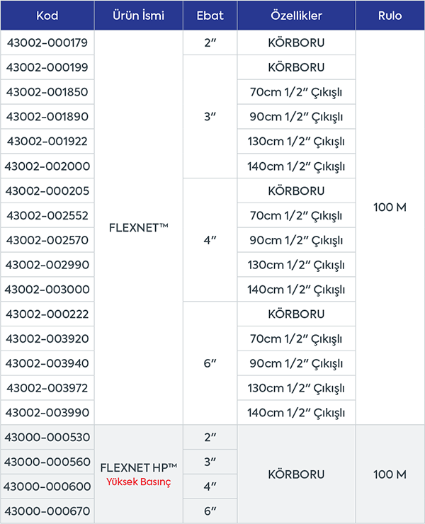Select the FLEXNET HP™ product name cell
This screenshot has width=425, height=524.
tap(139, 467)
